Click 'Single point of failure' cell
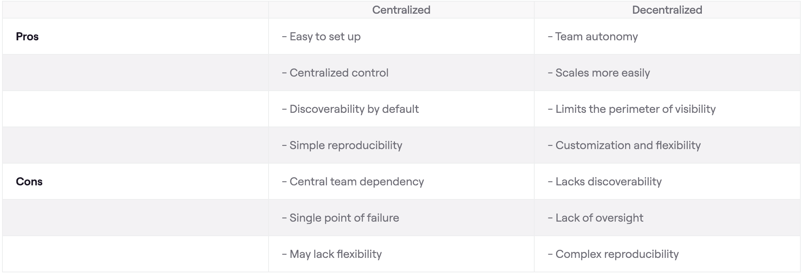The image size is (802, 274). (x=344, y=218)
